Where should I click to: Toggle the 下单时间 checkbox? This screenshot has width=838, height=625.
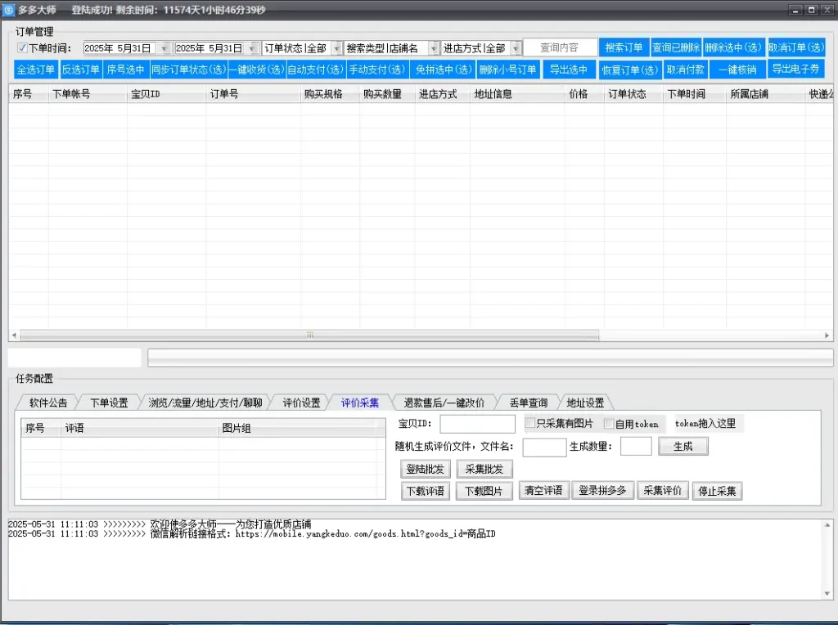point(22,48)
